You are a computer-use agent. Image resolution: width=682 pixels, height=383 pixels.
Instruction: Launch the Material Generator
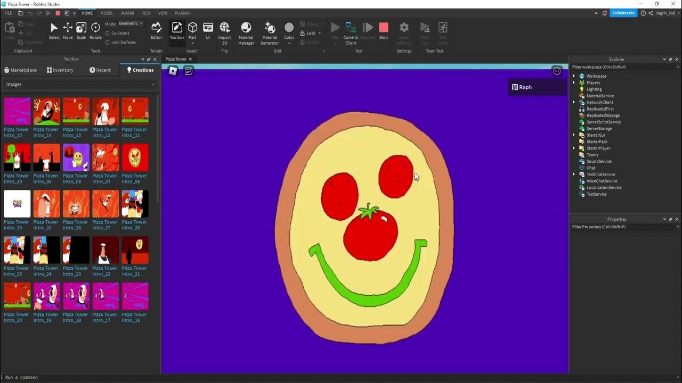coord(270,33)
